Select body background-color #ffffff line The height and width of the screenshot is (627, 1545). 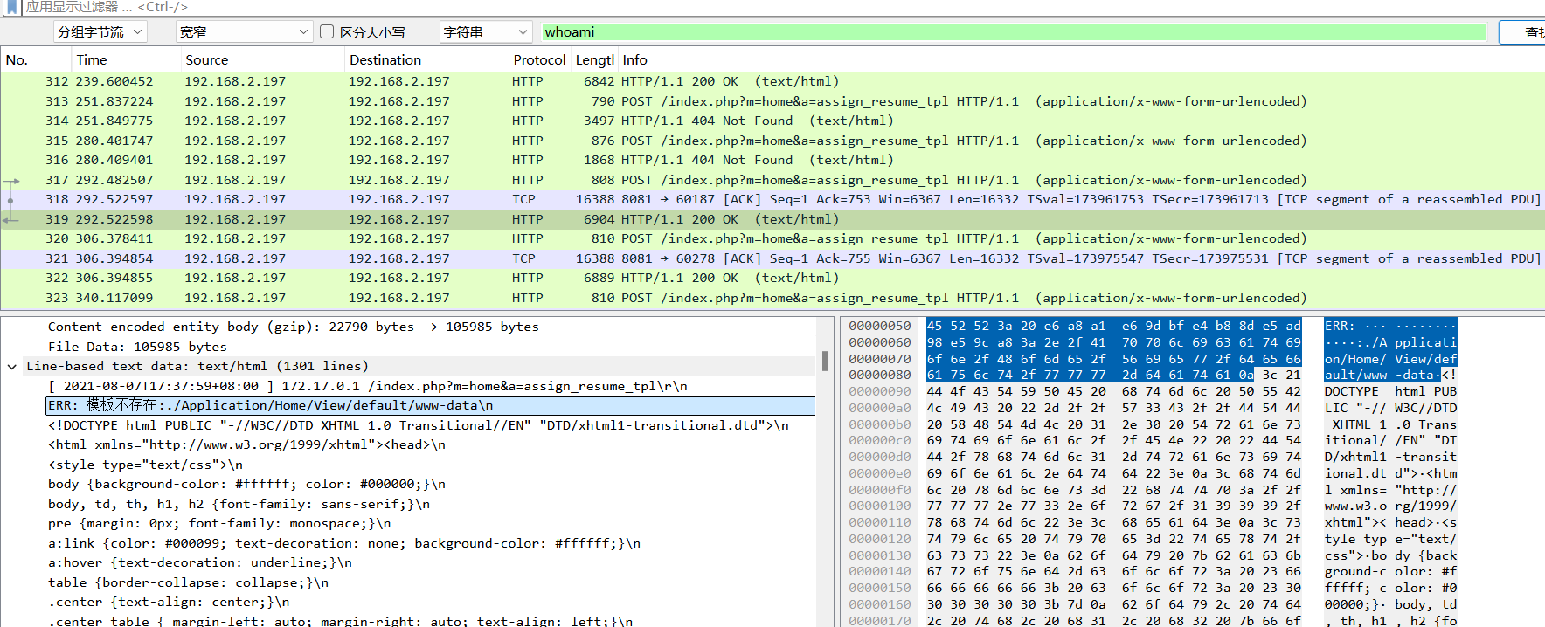[x=246, y=484]
